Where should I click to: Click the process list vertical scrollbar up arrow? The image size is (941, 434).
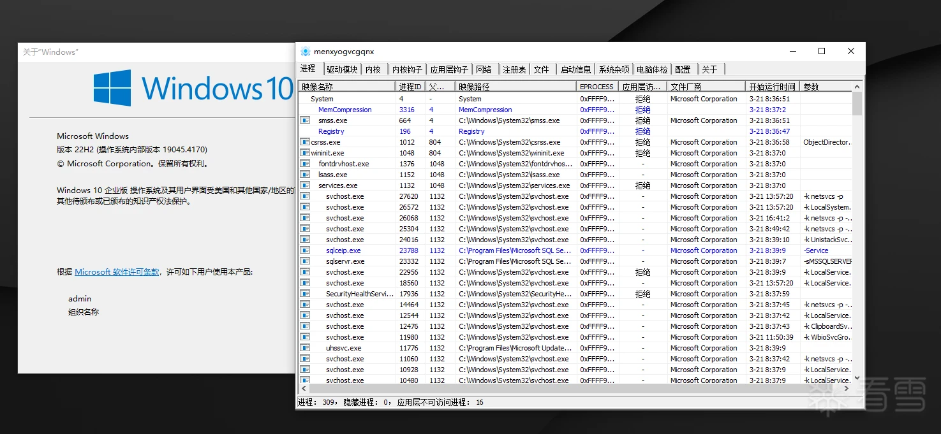pos(857,87)
